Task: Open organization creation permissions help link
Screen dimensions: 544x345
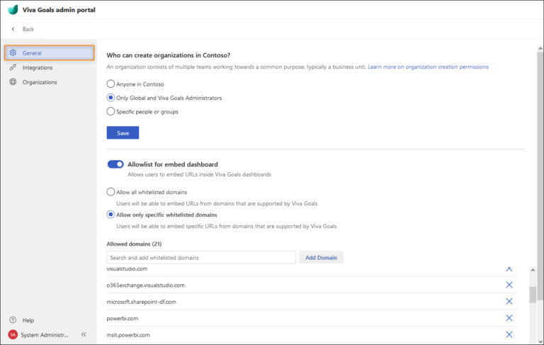Action: 428,67
